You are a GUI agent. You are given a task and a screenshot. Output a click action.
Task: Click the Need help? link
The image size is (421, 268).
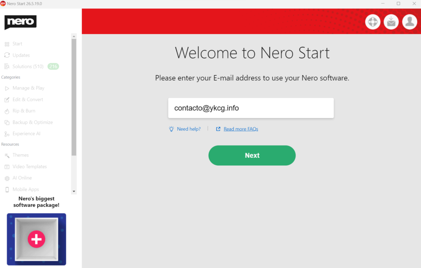[189, 129]
